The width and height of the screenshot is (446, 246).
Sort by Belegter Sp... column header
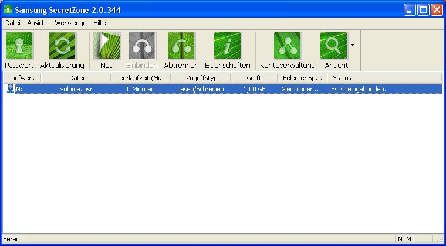pos(303,78)
